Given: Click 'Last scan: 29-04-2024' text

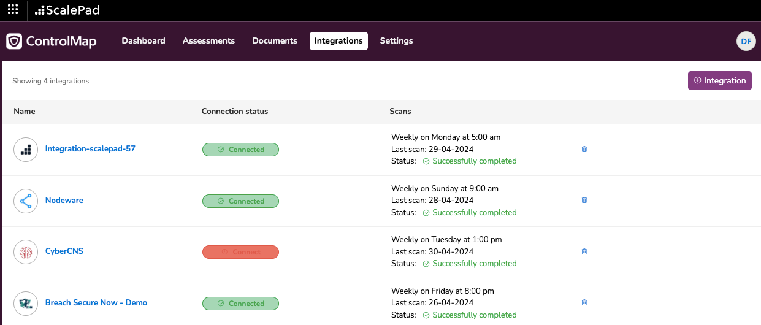Looking at the screenshot, I should pos(432,149).
